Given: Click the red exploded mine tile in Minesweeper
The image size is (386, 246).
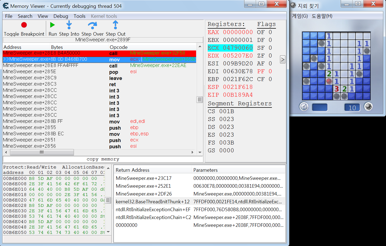Looking at the screenshot, I should click(x=329, y=81).
